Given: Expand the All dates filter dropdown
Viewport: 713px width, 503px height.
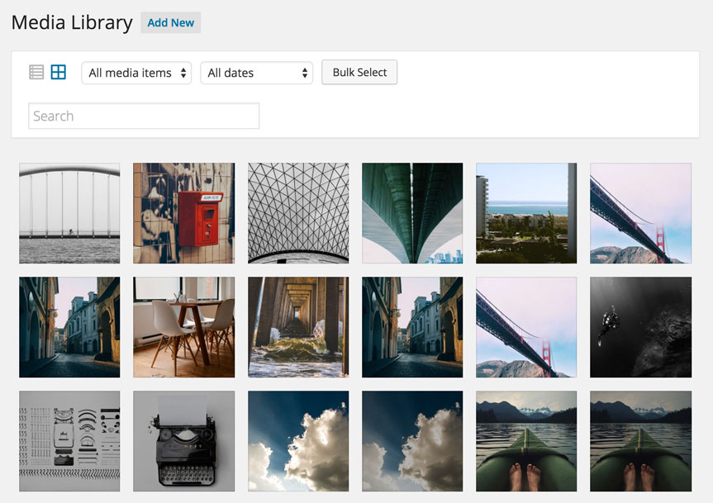Looking at the screenshot, I should click(256, 73).
